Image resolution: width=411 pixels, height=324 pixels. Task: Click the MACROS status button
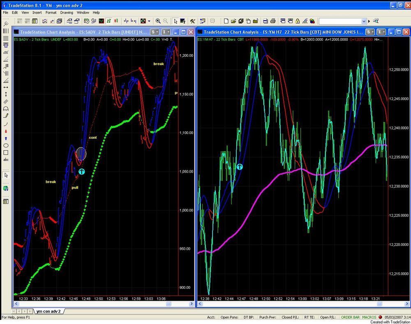pos(369,317)
